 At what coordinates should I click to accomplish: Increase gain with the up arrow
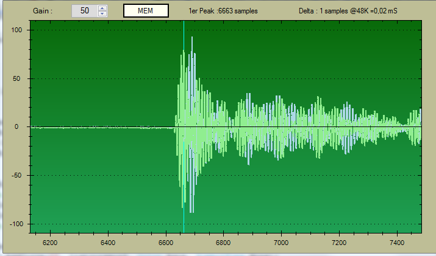click(102, 8)
